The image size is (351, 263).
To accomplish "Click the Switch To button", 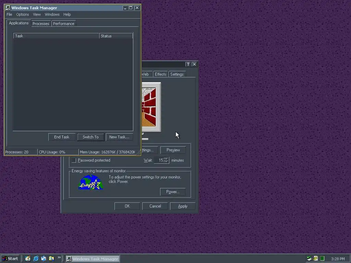I will [x=90, y=137].
